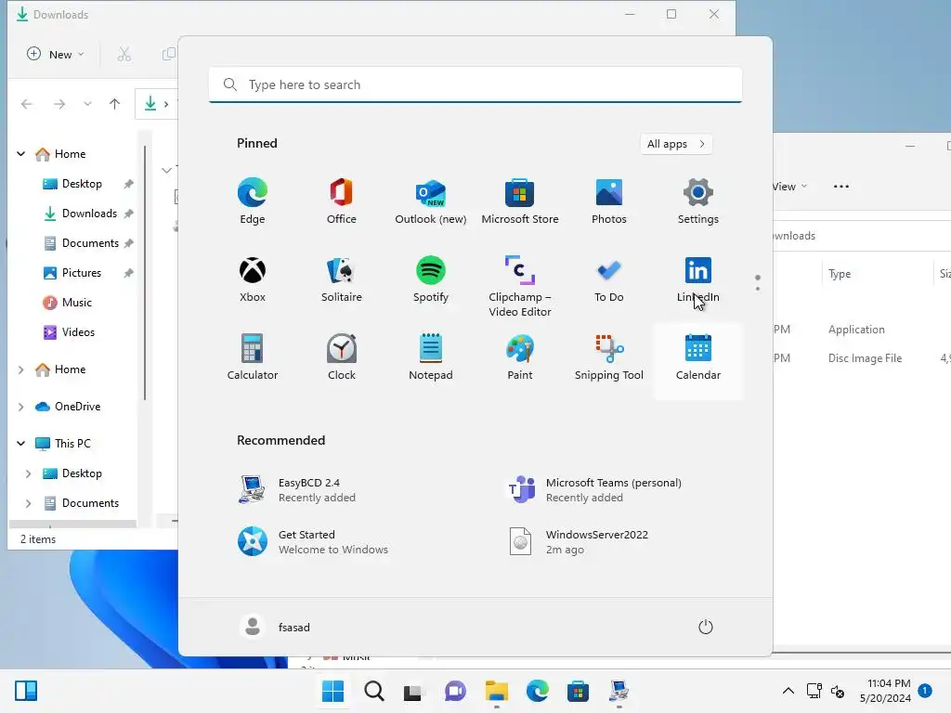The width and height of the screenshot is (951, 713).
Task: Open File Explorer from taskbar
Action: (497, 691)
